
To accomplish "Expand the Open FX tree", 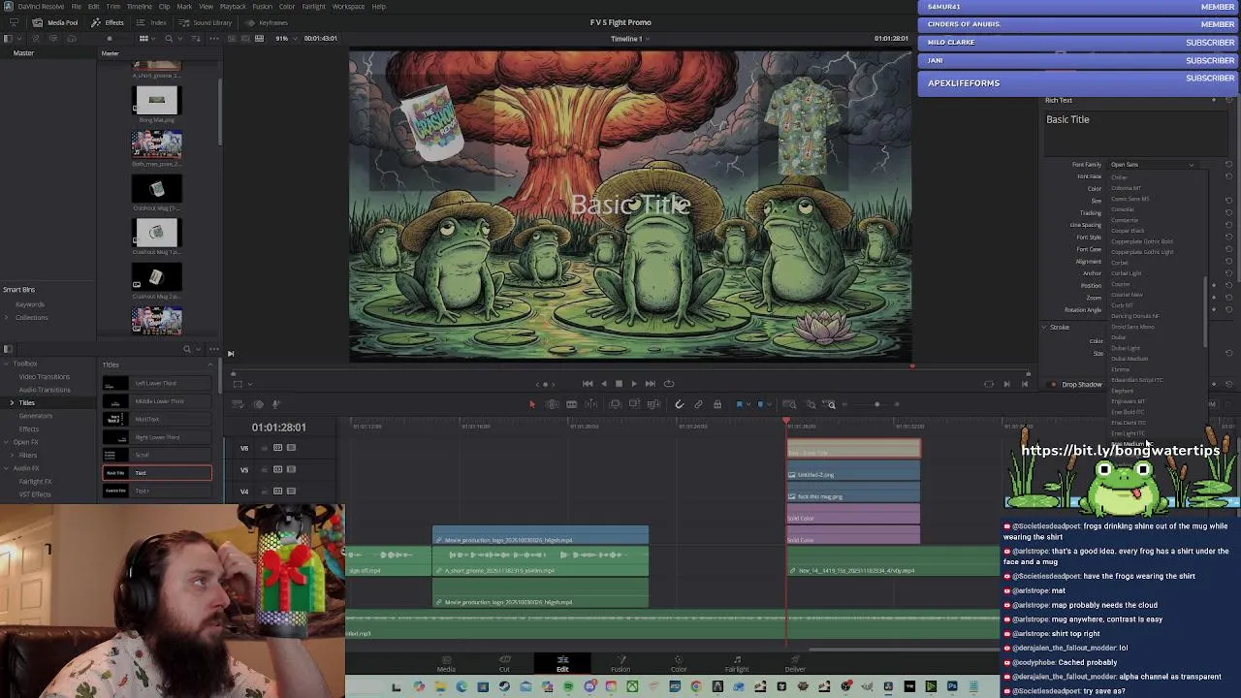I will [7, 442].
